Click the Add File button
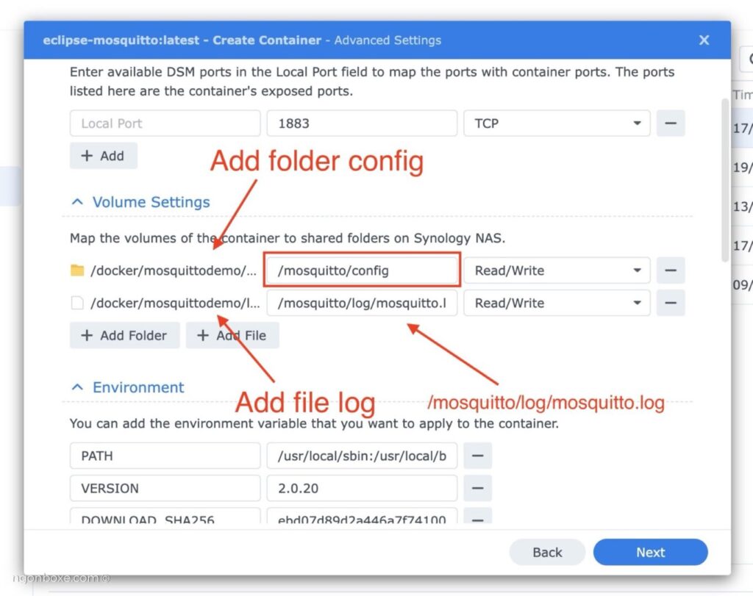The width and height of the screenshot is (753, 596). (x=232, y=335)
